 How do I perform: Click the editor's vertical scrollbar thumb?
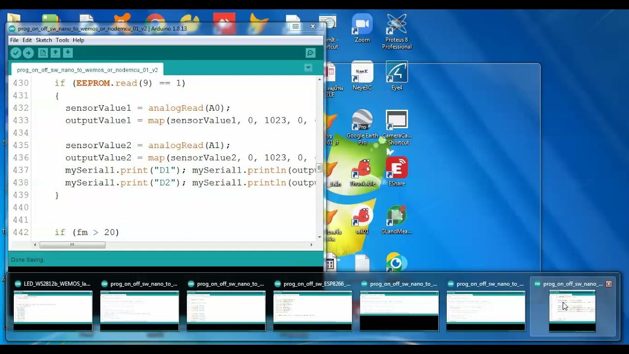point(319,168)
